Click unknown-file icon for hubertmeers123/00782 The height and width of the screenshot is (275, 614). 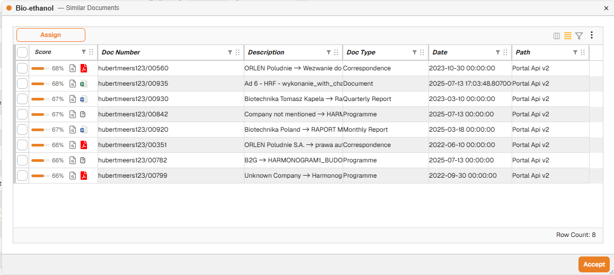(x=83, y=160)
